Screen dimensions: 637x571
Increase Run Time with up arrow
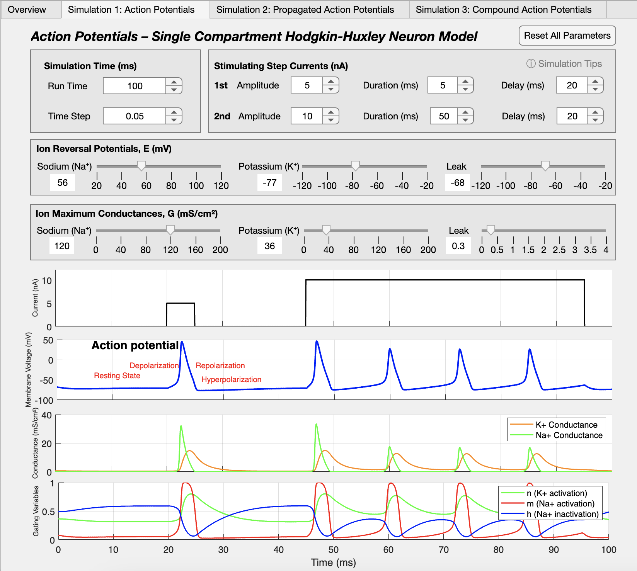(174, 82)
